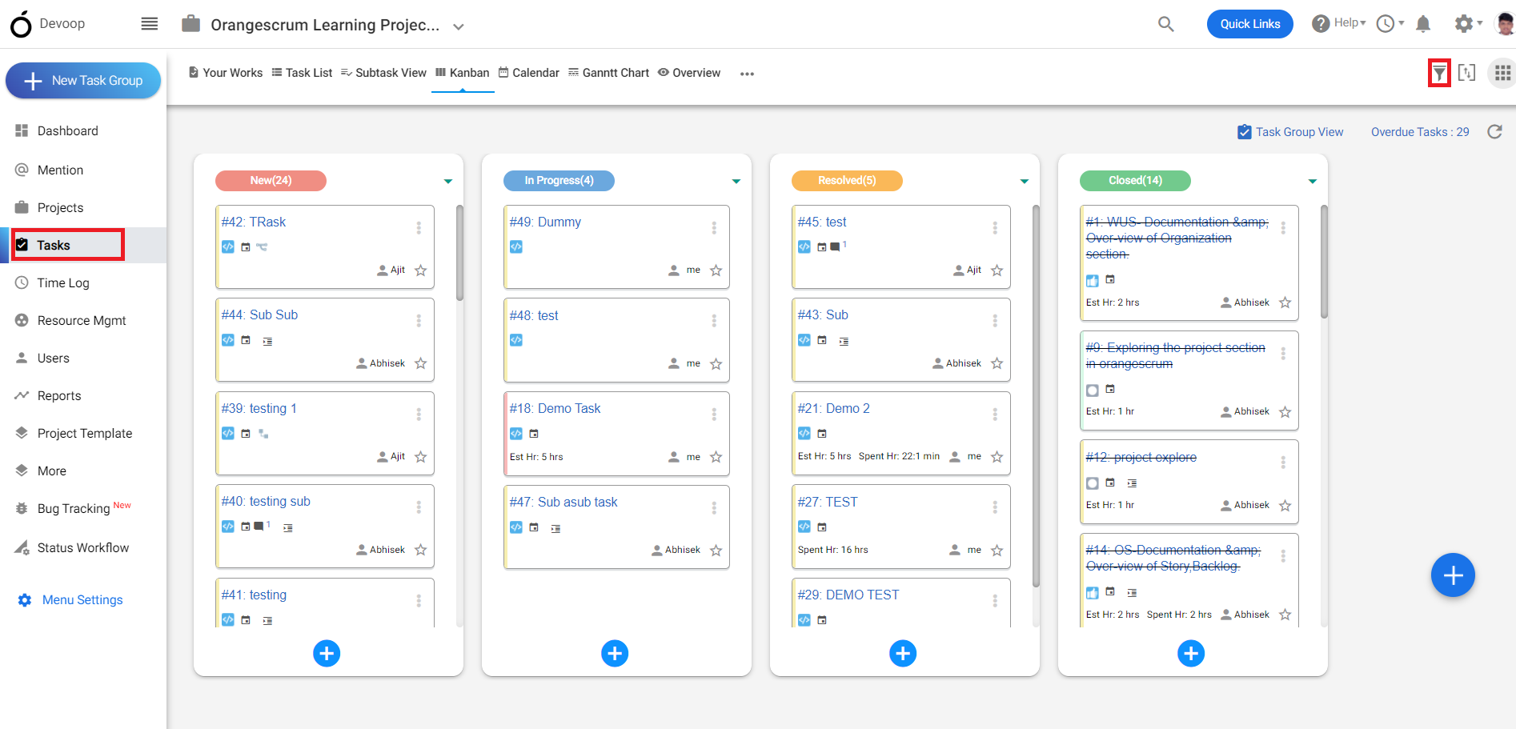Refresh the Kanban board
1516x729 pixels.
coord(1494,132)
